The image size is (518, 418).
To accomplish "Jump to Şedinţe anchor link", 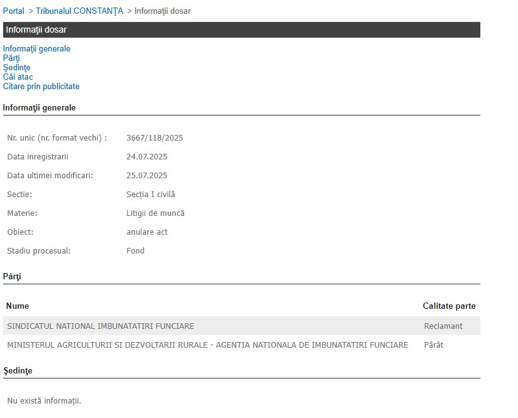I will click(x=17, y=67).
